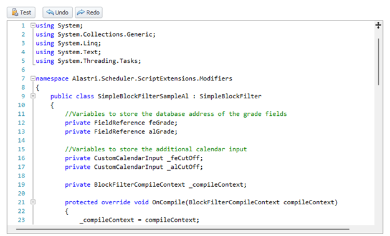390x236 pixels.
Task: Click the editor split handle icon
Action: pos(378,25)
